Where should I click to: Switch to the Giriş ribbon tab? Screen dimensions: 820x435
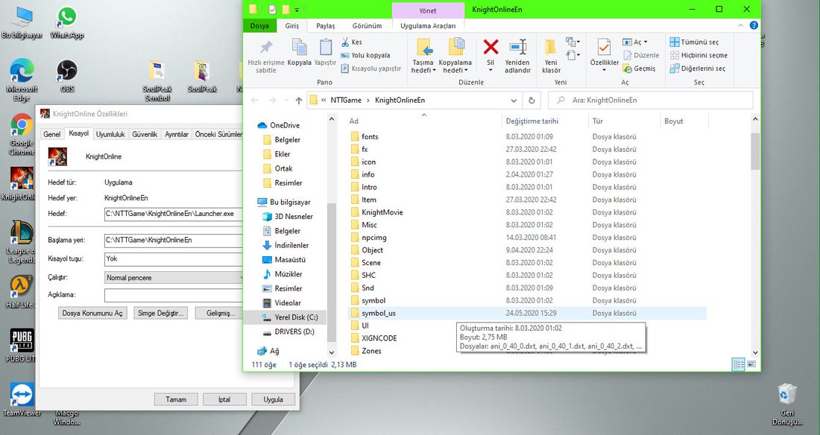(x=291, y=25)
